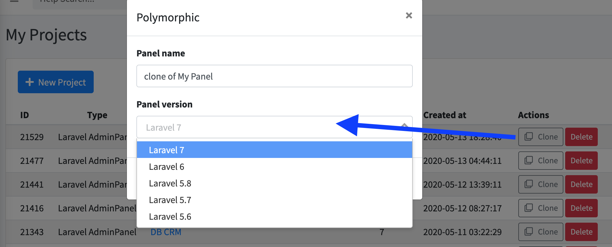Delete project 21477

tap(581, 161)
